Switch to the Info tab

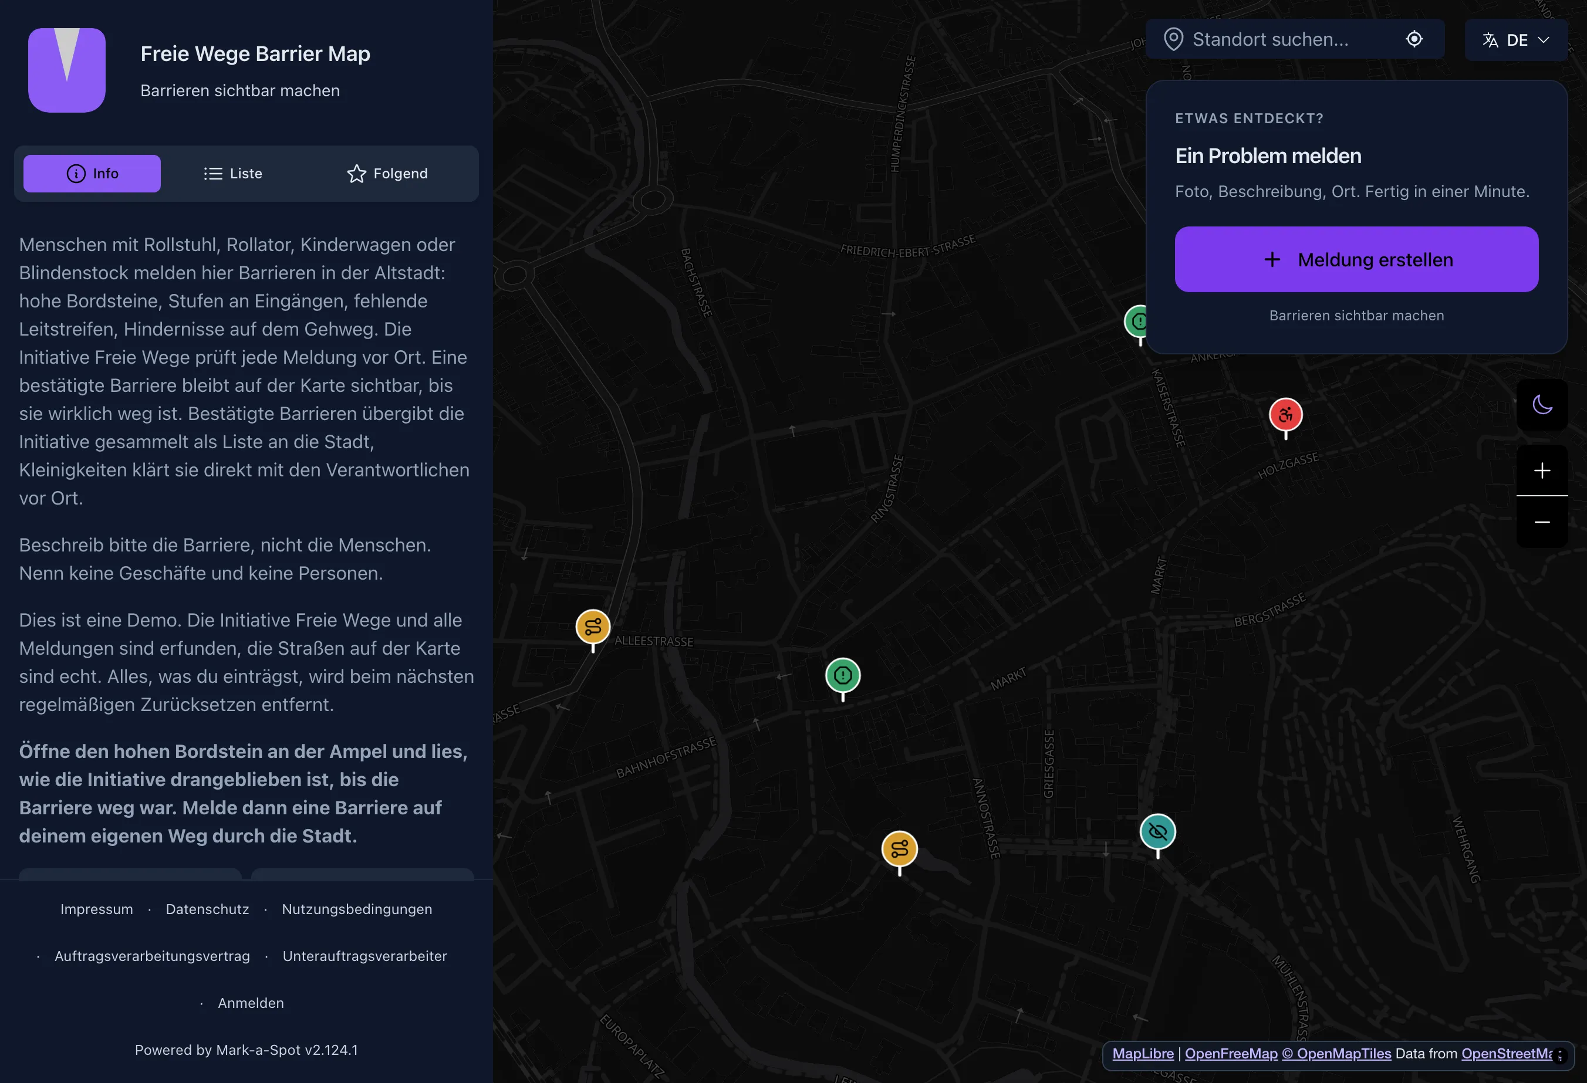click(92, 173)
